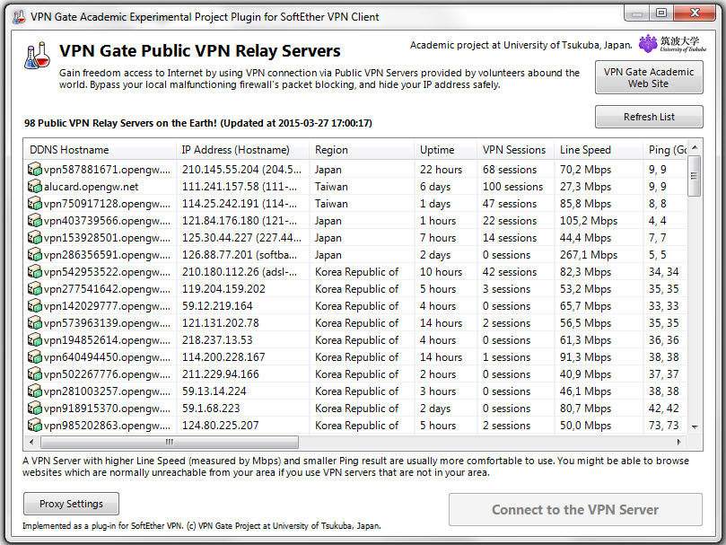
Task: Click server icon for vpn403739566 row
Action: 35,221
